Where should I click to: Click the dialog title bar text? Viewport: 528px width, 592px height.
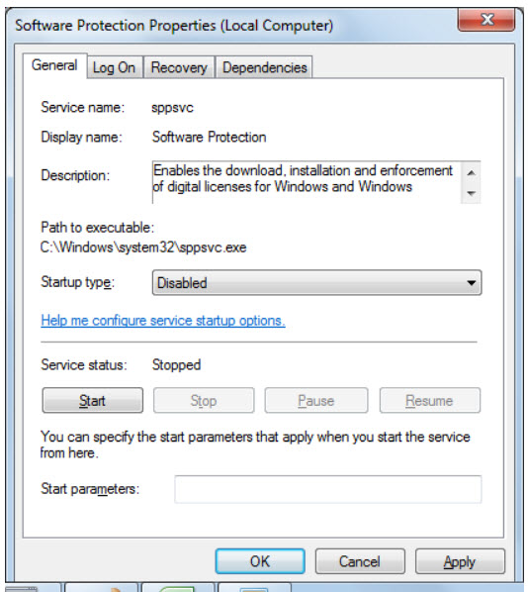coord(174,26)
